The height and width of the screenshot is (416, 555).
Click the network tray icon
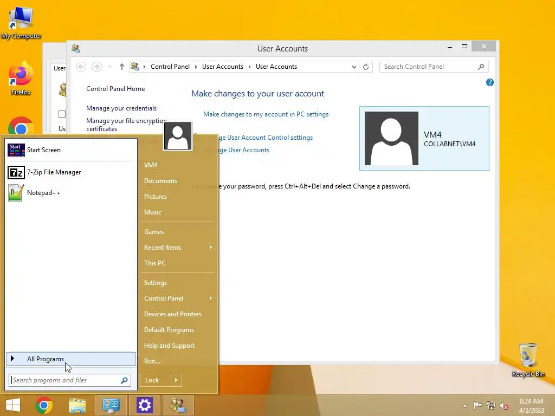(x=491, y=406)
